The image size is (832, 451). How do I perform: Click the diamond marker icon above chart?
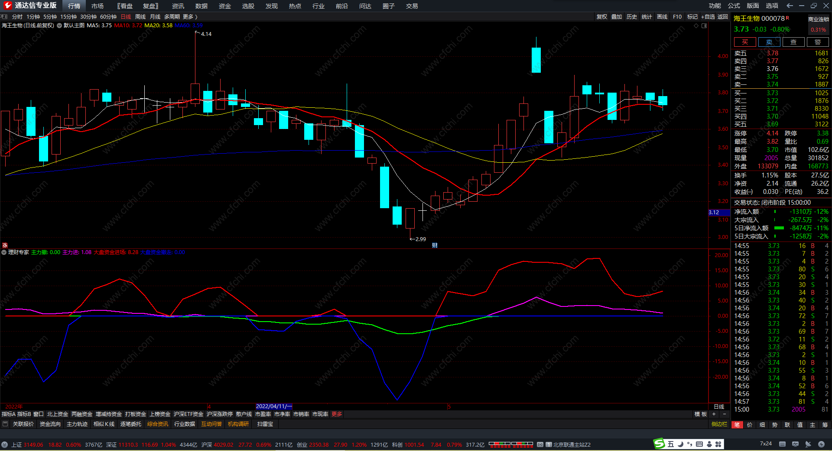pos(696,26)
